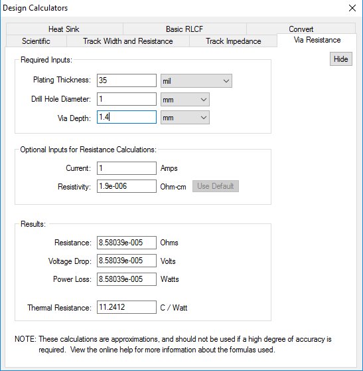Screen dimensions: 363x371
Task: Go to the Scientific calculator tab
Action: [36, 41]
